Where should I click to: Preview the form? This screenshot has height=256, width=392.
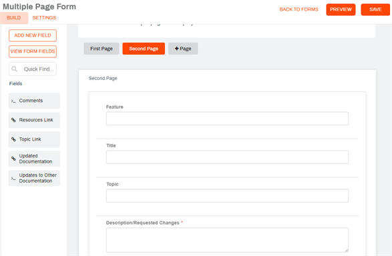coord(341,9)
